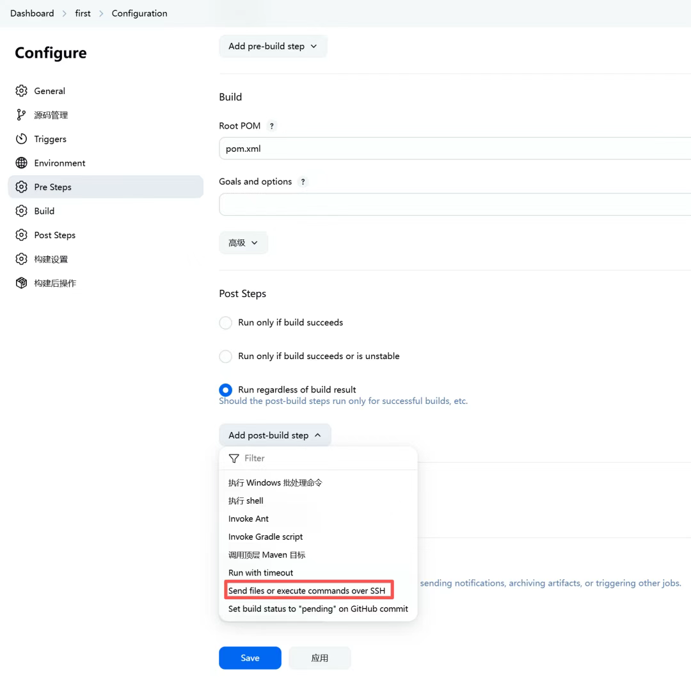Click the Environment globe icon
The height and width of the screenshot is (683, 691).
21,163
